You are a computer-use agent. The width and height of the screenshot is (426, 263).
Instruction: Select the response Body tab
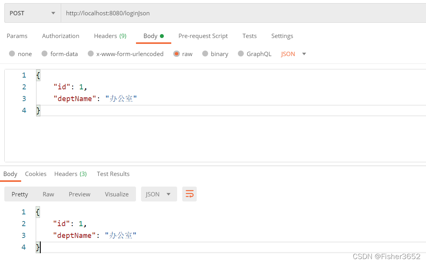[10, 174]
